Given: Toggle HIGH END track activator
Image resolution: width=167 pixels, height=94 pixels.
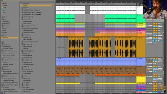Looking at the screenshot, I should pyautogui.click(x=155, y=25).
